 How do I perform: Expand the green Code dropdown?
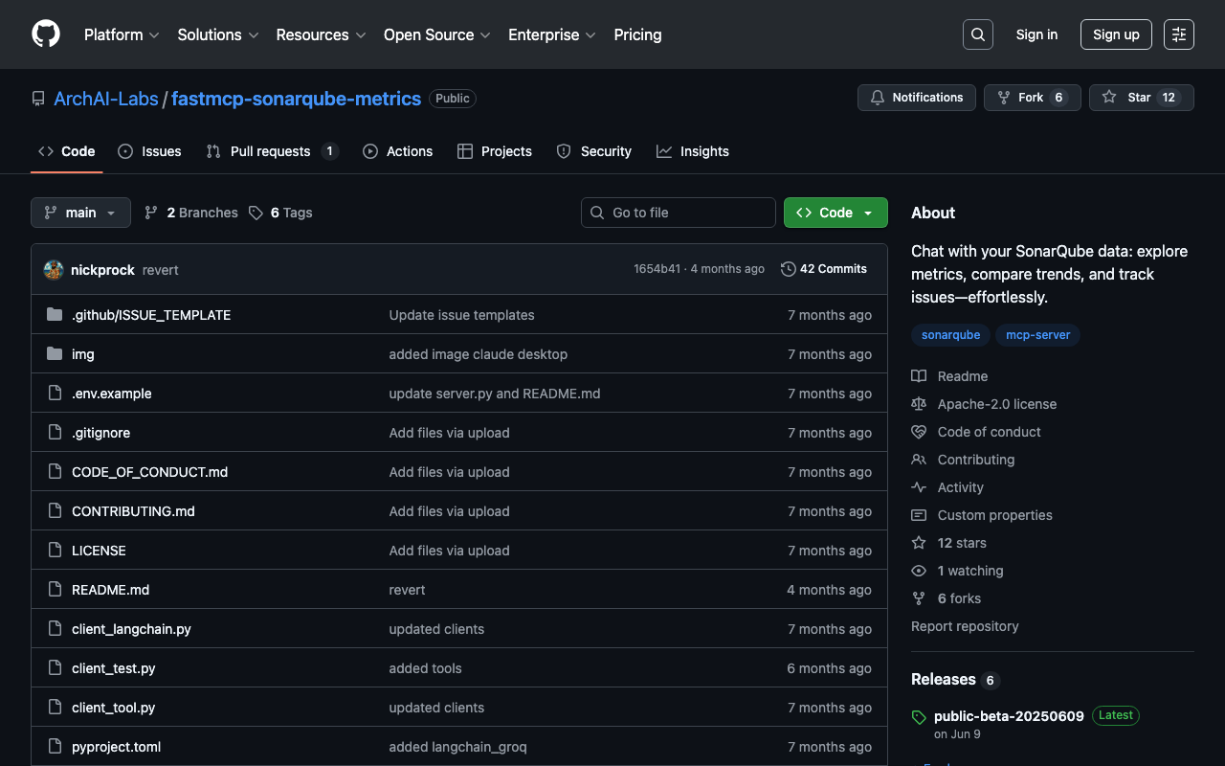point(835,213)
